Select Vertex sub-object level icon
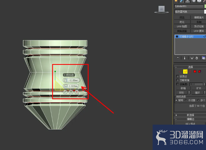 coord(180,72)
